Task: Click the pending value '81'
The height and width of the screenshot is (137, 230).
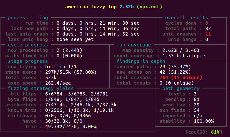Action: pos(196,99)
